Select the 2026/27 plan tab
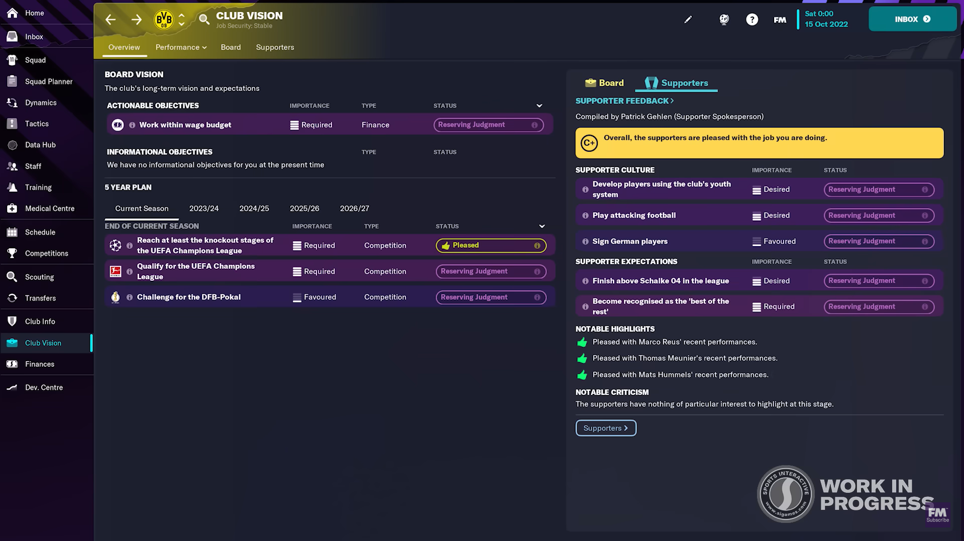 pyautogui.click(x=355, y=208)
